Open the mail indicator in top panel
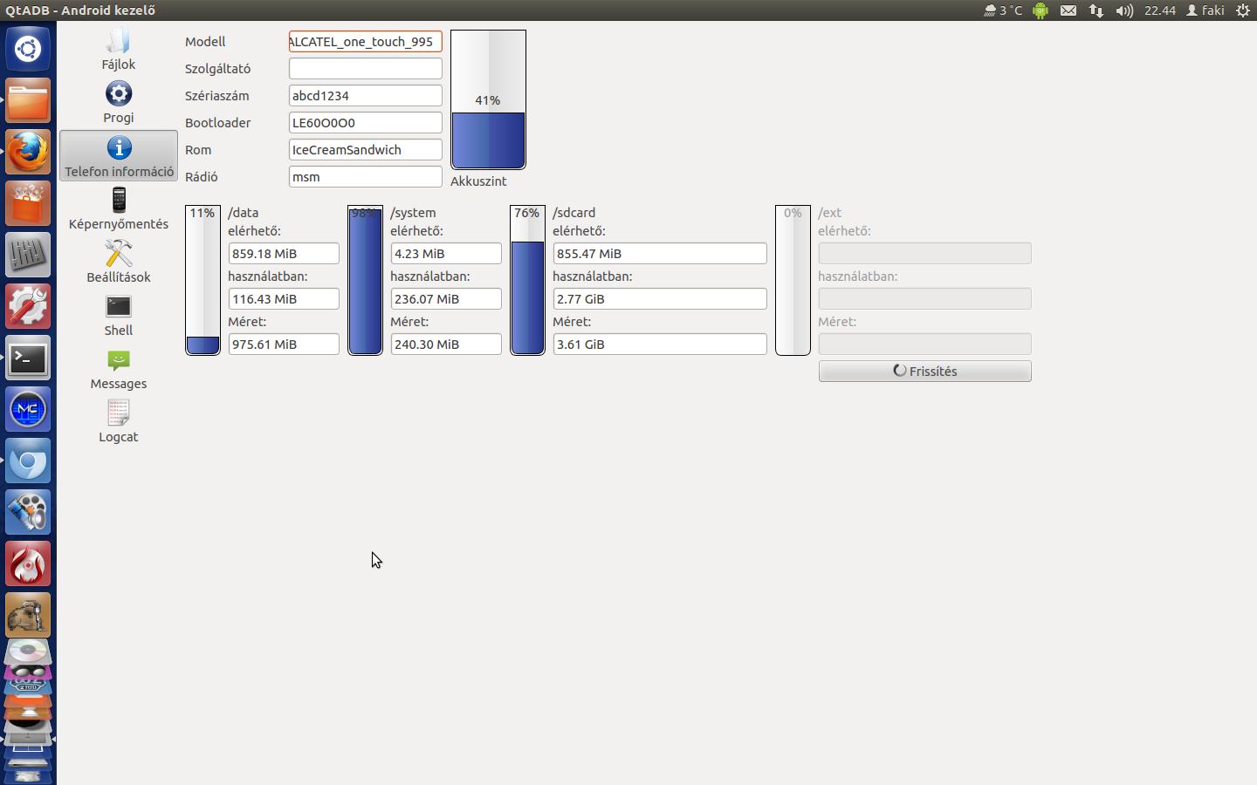This screenshot has width=1257, height=785. [x=1068, y=10]
